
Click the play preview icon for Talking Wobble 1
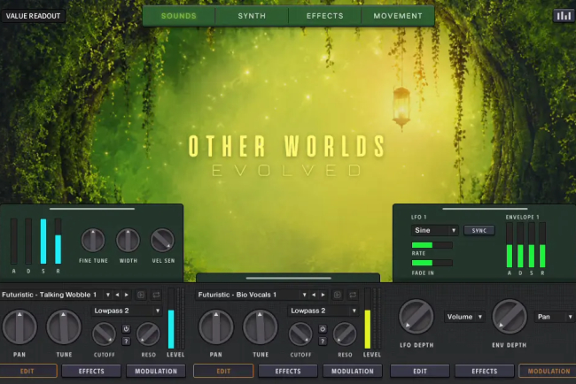(141, 295)
